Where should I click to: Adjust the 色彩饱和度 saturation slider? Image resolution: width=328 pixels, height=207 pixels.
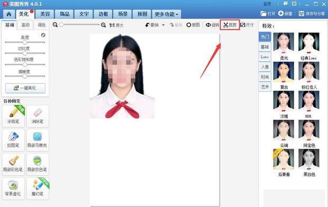coord(25,64)
